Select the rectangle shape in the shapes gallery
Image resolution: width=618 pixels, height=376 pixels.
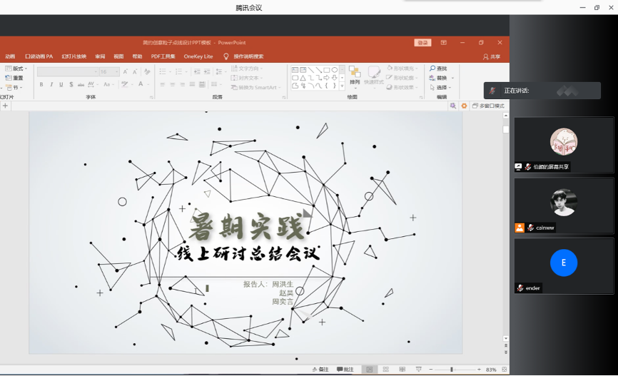(327, 70)
